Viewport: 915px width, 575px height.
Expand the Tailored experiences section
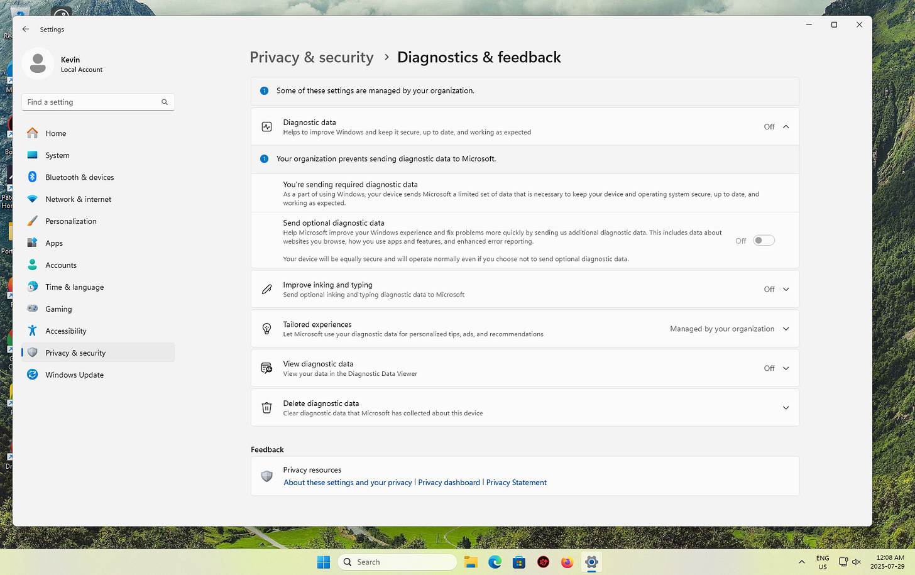point(786,329)
